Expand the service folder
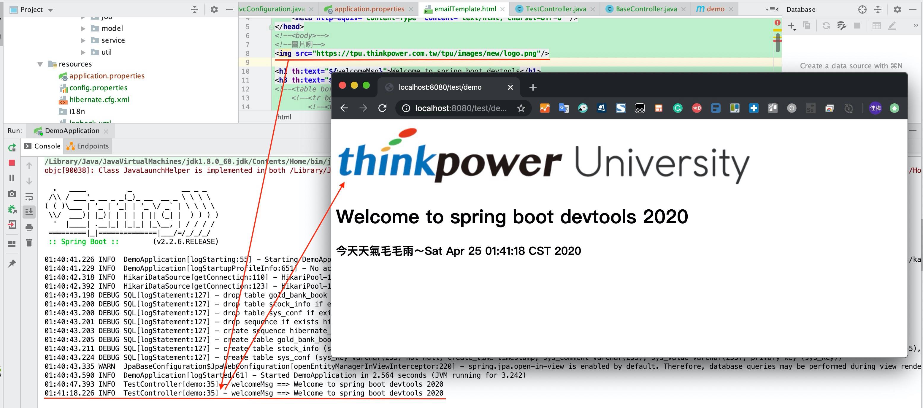 (83, 40)
